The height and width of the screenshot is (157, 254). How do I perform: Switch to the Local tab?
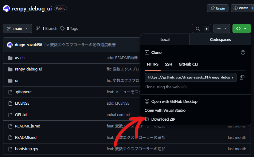coord(165,39)
